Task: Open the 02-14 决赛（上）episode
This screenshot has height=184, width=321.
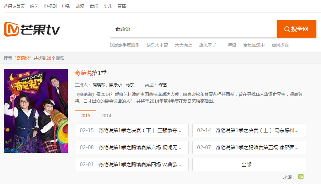Action: [x=249, y=130]
